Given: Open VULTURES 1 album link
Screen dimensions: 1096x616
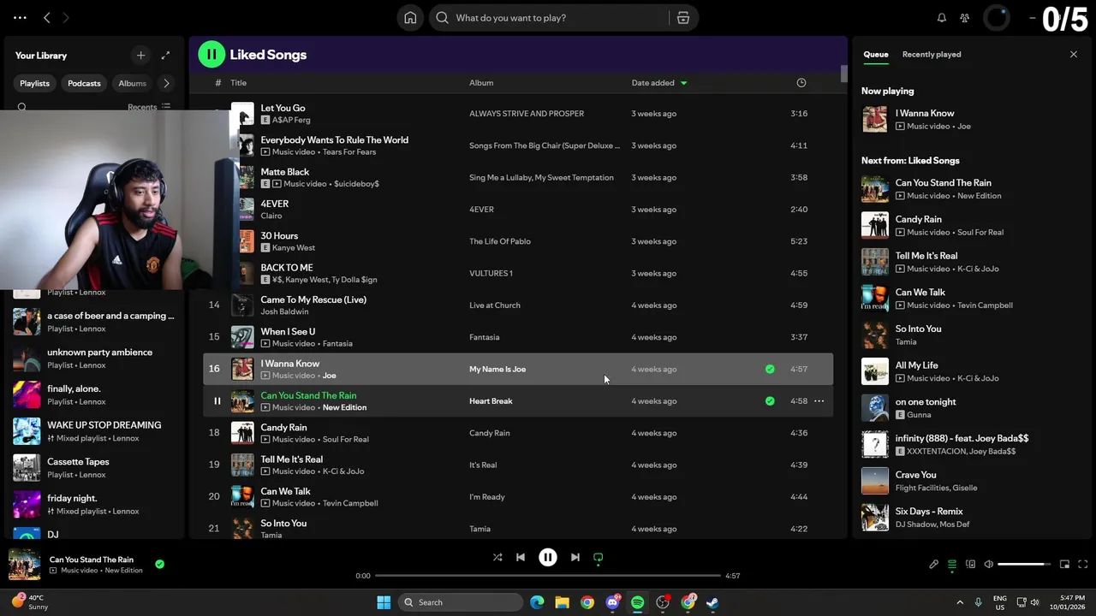Looking at the screenshot, I should tap(491, 274).
